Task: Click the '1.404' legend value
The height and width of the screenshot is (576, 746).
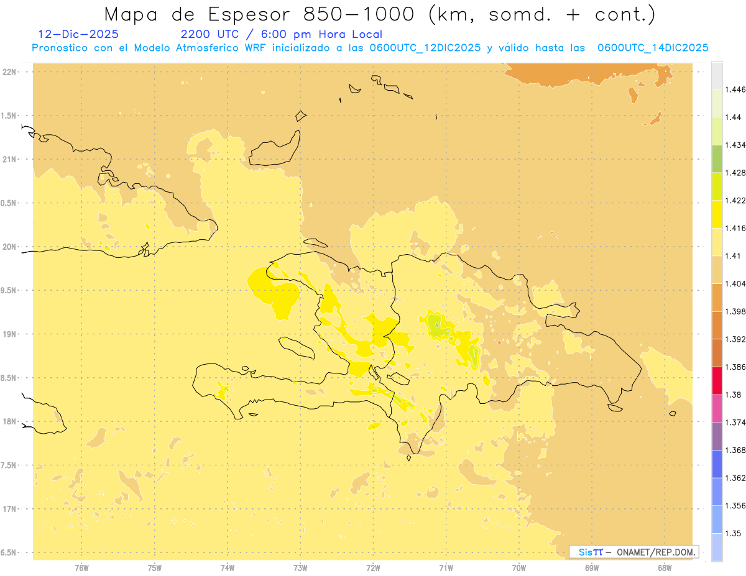Action: click(x=735, y=283)
